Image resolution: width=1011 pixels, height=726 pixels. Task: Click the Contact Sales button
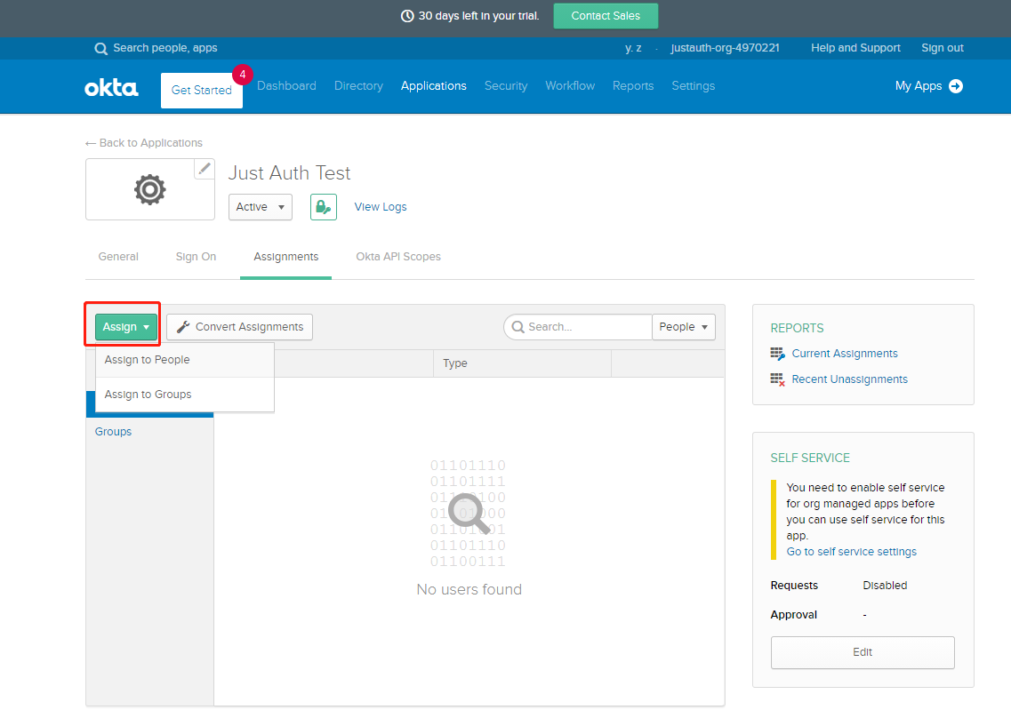606,16
